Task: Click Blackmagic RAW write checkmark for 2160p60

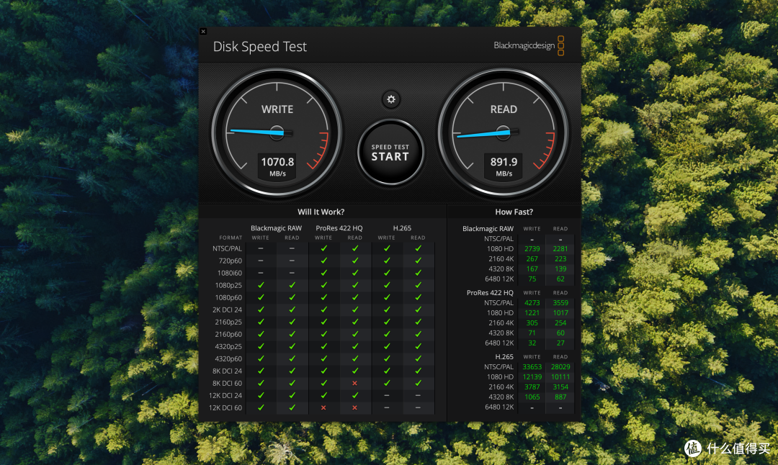Action: tap(261, 334)
